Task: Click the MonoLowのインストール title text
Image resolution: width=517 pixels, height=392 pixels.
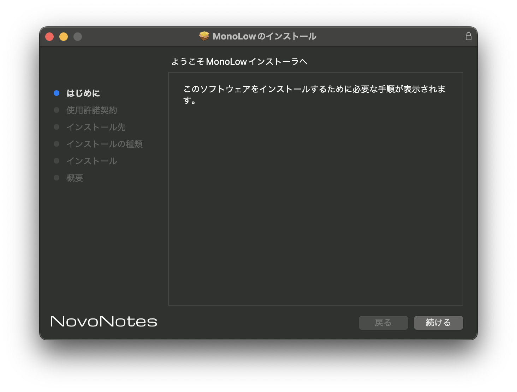Action: click(x=265, y=36)
